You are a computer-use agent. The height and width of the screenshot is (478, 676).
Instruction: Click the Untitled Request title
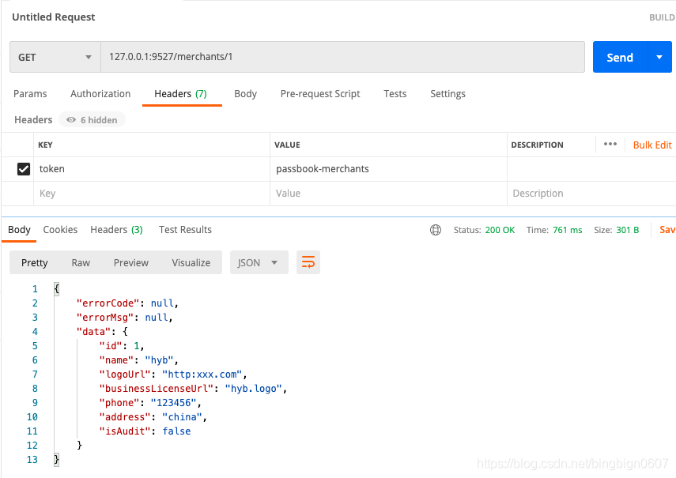click(54, 17)
